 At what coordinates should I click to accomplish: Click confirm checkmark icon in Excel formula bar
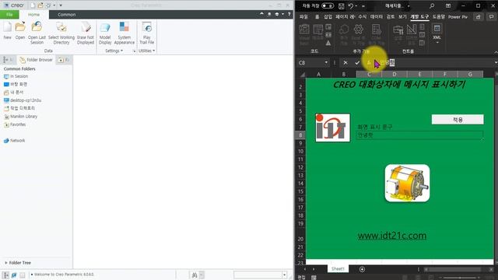pyautogui.click(x=357, y=63)
